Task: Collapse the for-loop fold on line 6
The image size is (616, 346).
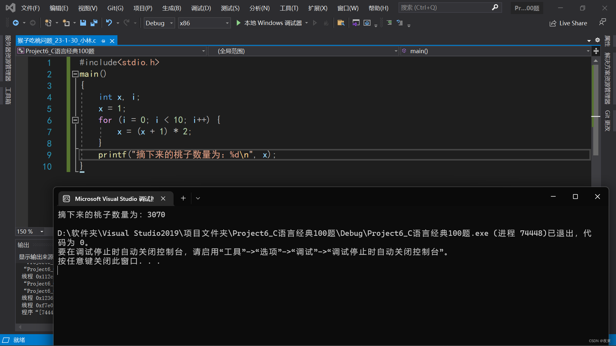Action: point(75,120)
